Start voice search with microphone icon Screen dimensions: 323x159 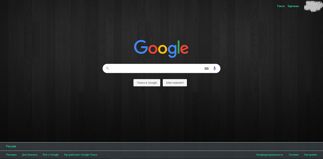point(215,68)
